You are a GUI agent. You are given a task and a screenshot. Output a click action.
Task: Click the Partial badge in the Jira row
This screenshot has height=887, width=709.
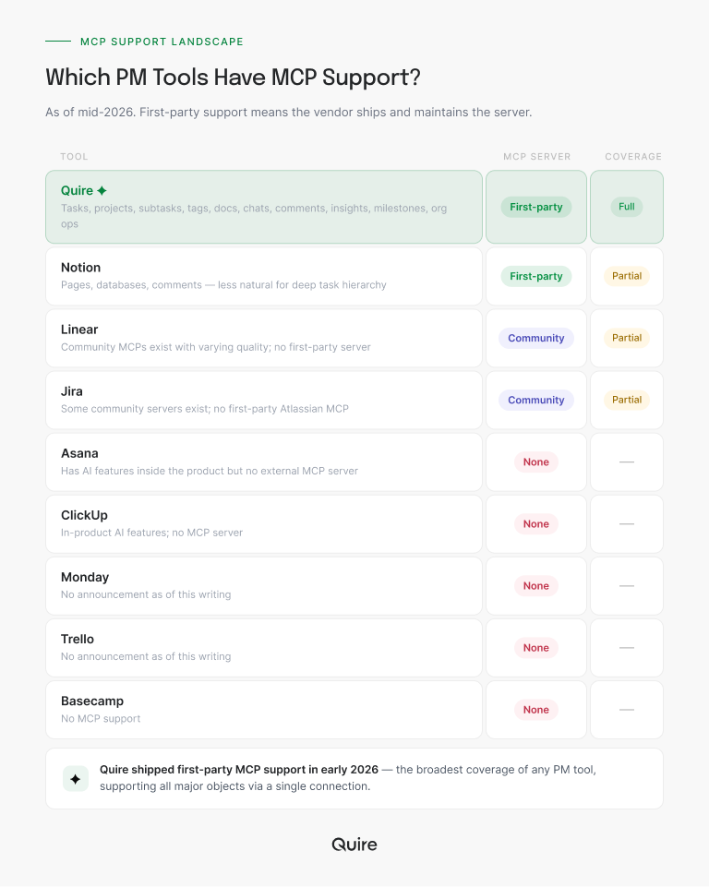pyautogui.click(x=627, y=400)
